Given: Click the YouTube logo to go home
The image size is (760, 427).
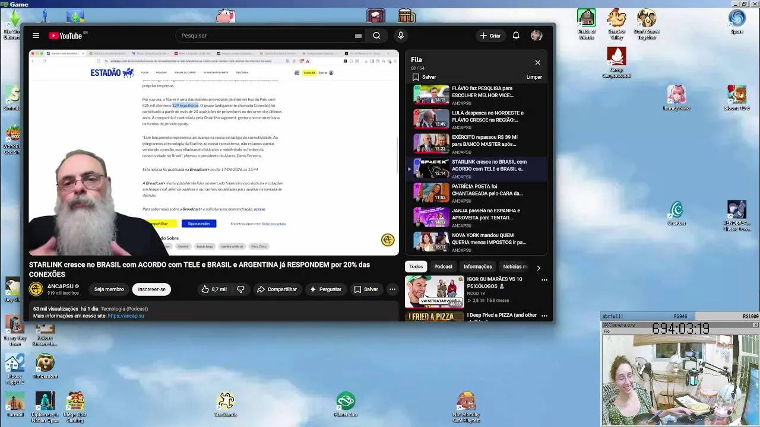Looking at the screenshot, I should coord(65,36).
